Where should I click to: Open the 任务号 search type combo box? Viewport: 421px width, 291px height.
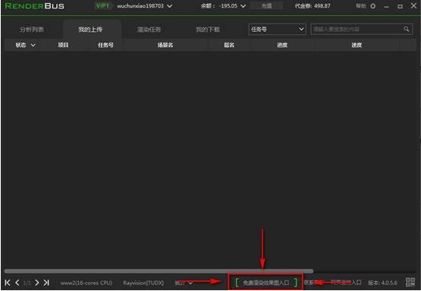point(278,29)
